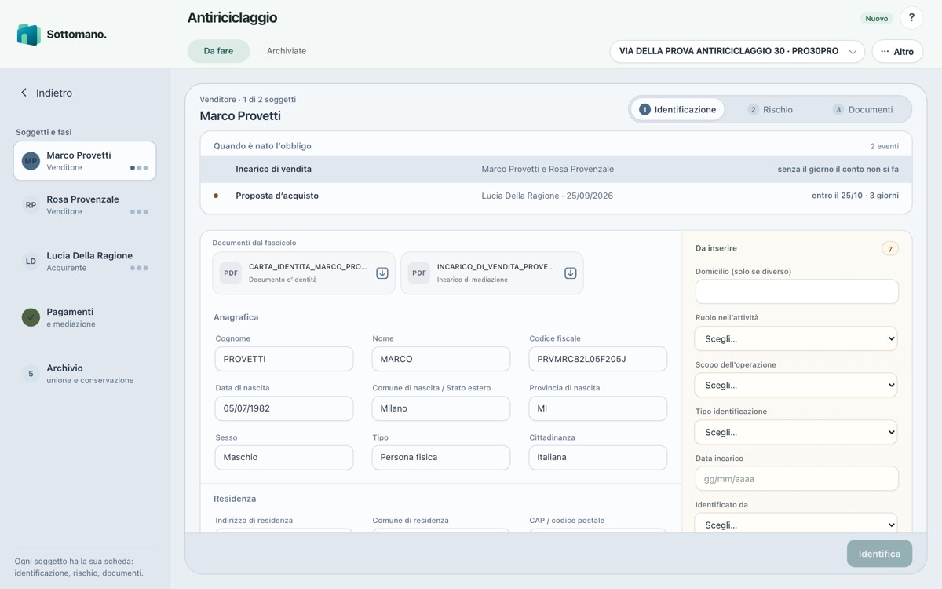Viewport: 942px width, 589px height.
Task: Click the MP avatar for Marco Provetti
Action: tap(31, 161)
